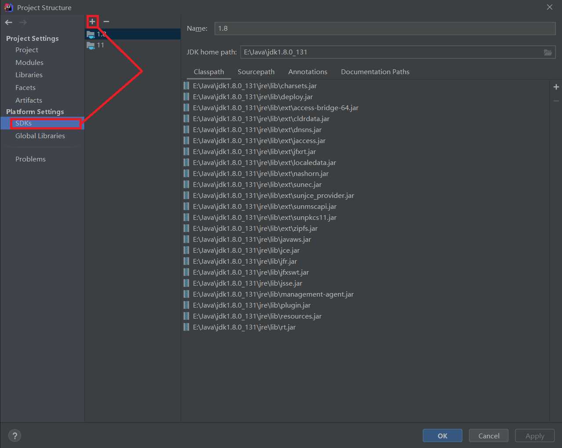562x448 pixels.
Task: Switch to the Sourcepath tab
Action: point(256,72)
